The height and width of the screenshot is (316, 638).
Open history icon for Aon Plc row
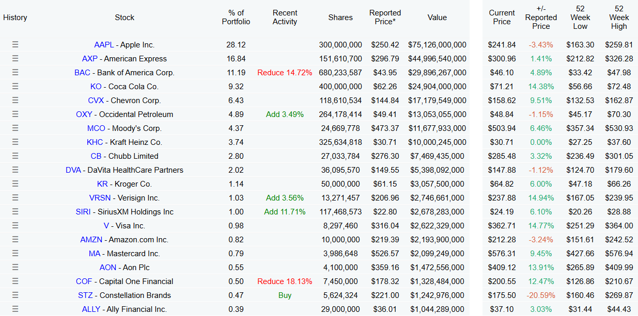click(x=15, y=268)
